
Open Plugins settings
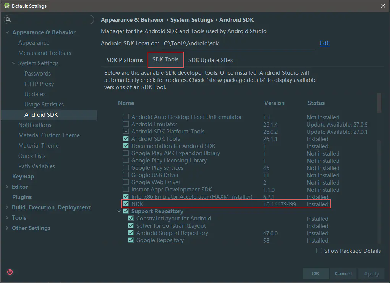22,197
